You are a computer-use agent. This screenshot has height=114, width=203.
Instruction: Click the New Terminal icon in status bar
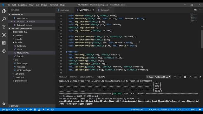click(52, 110)
